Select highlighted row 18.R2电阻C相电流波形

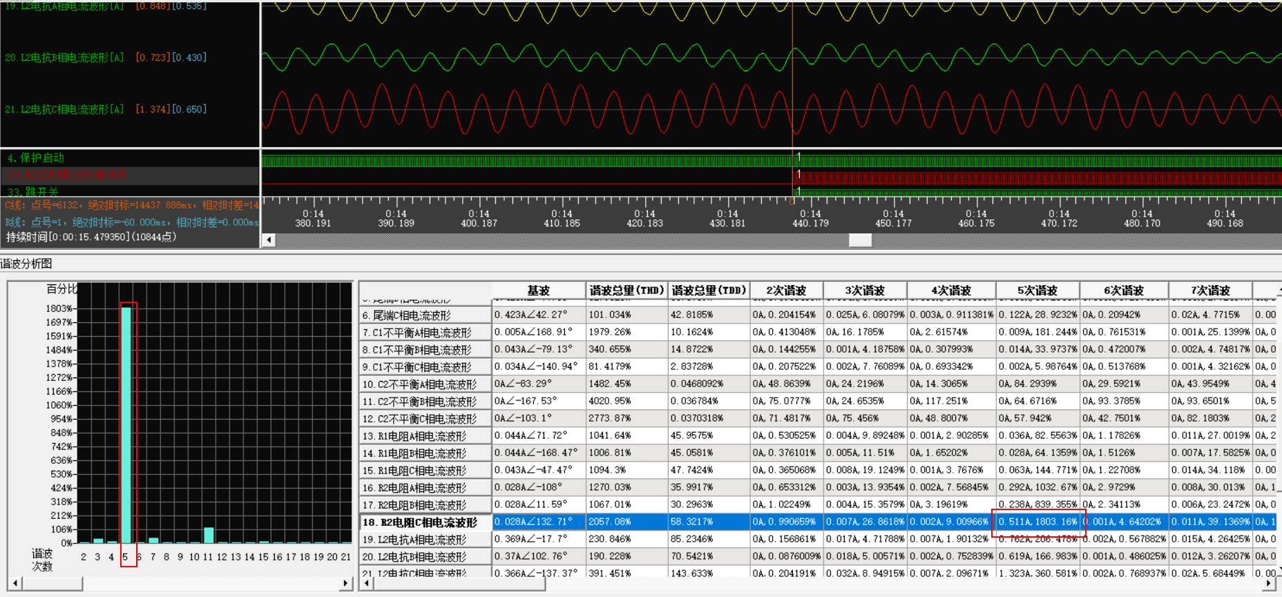tap(425, 522)
